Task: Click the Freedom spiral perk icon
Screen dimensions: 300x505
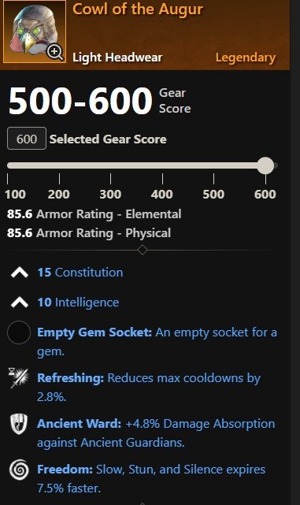Action: (19, 470)
